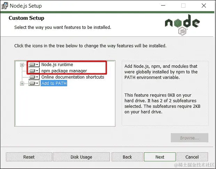Open the Add to PATH feature icon dropdown
This screenshot has width=216, height=169.
tap(34, 83)
